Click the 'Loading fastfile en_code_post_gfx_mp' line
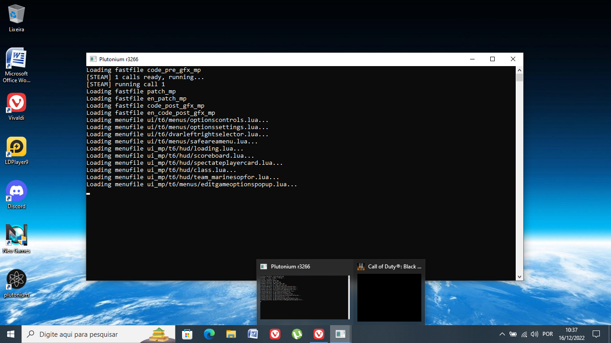The image size is (611, 343). (x=151, y=113)
